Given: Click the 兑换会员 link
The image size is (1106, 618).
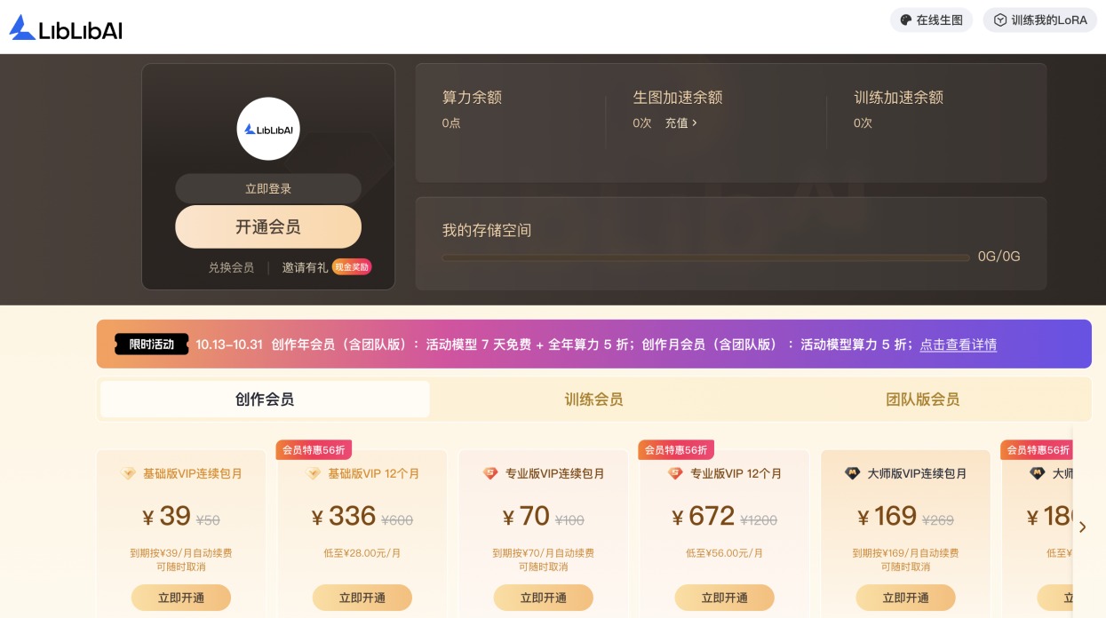Looking at the screenshot, I should (231, 267).
